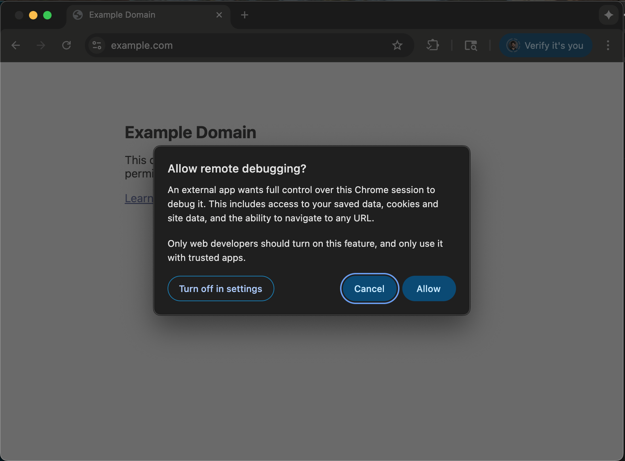Click the back navigation arrow
Screen dimensions: 625x461
tap(16, 45)
